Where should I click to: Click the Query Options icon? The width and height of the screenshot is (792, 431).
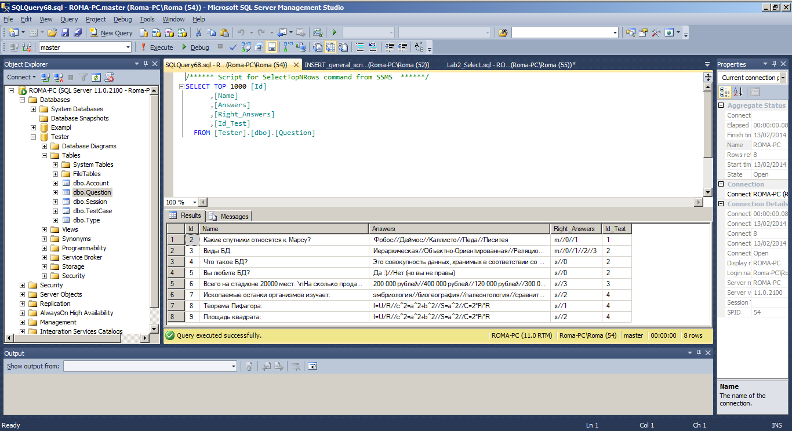point(259,48)
